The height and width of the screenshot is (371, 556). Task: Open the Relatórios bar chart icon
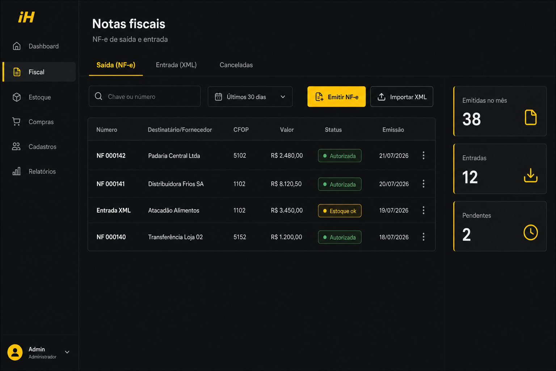(x=17, y=171)
